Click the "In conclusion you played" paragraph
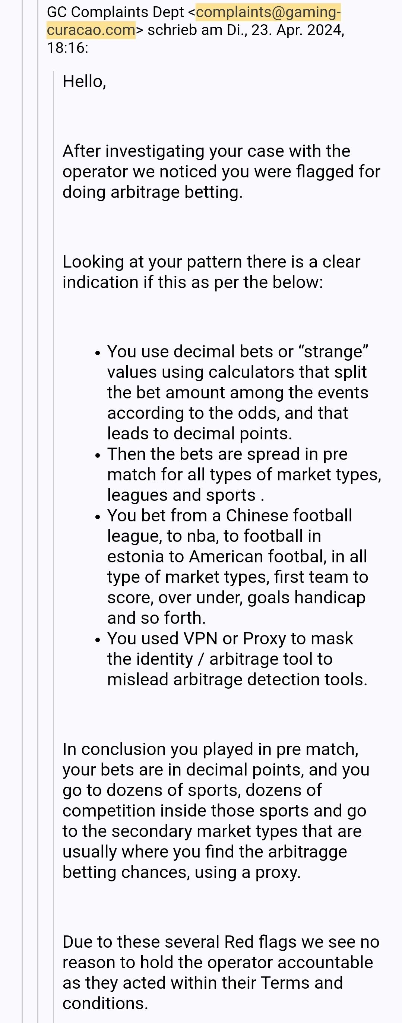This screenshot has width=402, height=1023. pyautogui.click(x=216, y=811)
